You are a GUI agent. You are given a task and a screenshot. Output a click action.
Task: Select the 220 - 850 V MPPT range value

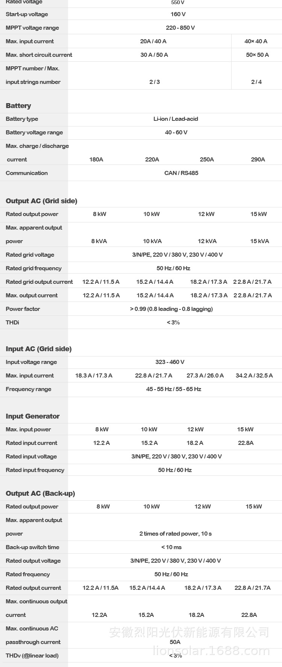coord(180,28)
